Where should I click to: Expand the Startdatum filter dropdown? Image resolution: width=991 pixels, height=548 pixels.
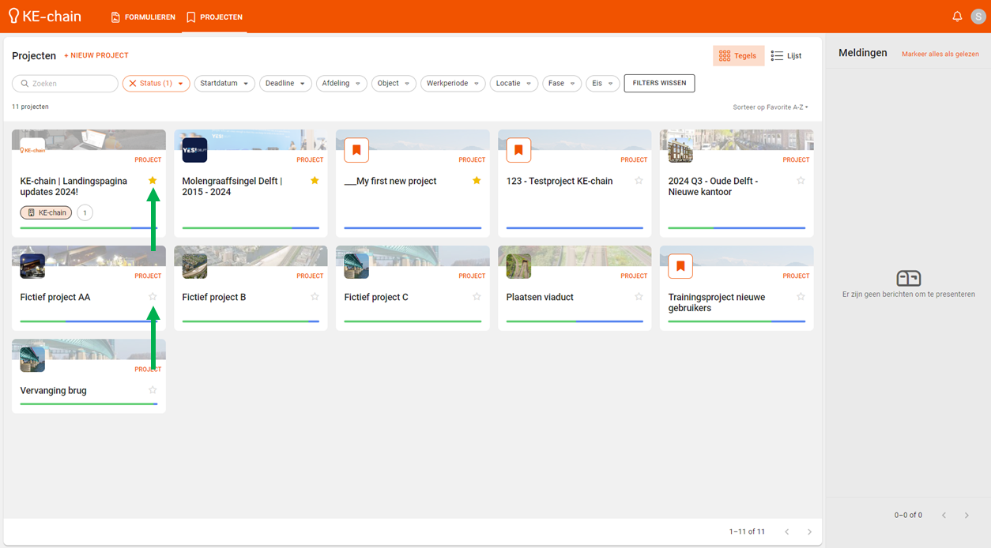(x=224, y=84)
